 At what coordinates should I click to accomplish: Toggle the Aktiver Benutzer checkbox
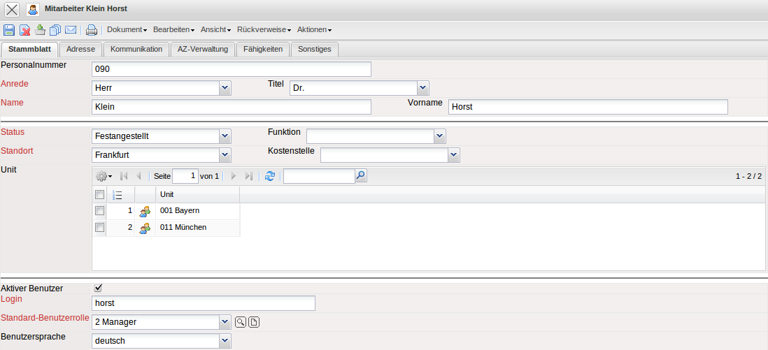click(x=99, y=287)
